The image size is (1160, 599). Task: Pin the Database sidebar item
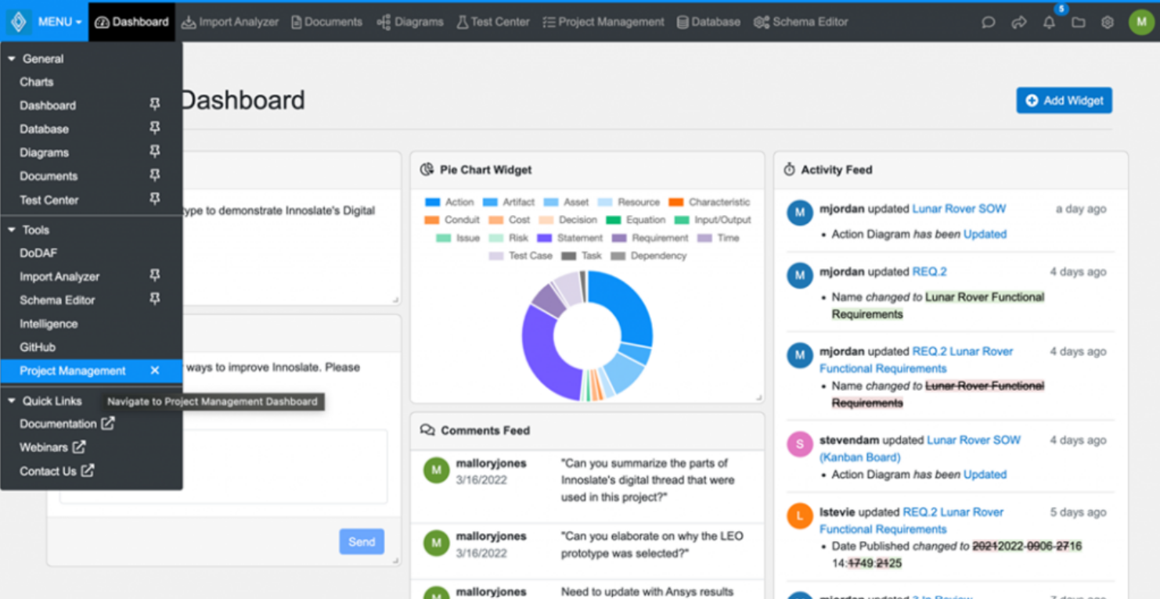pos(155,127)
